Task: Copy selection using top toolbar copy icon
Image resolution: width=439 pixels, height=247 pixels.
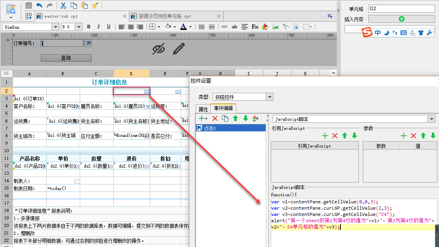Action: 74,6
